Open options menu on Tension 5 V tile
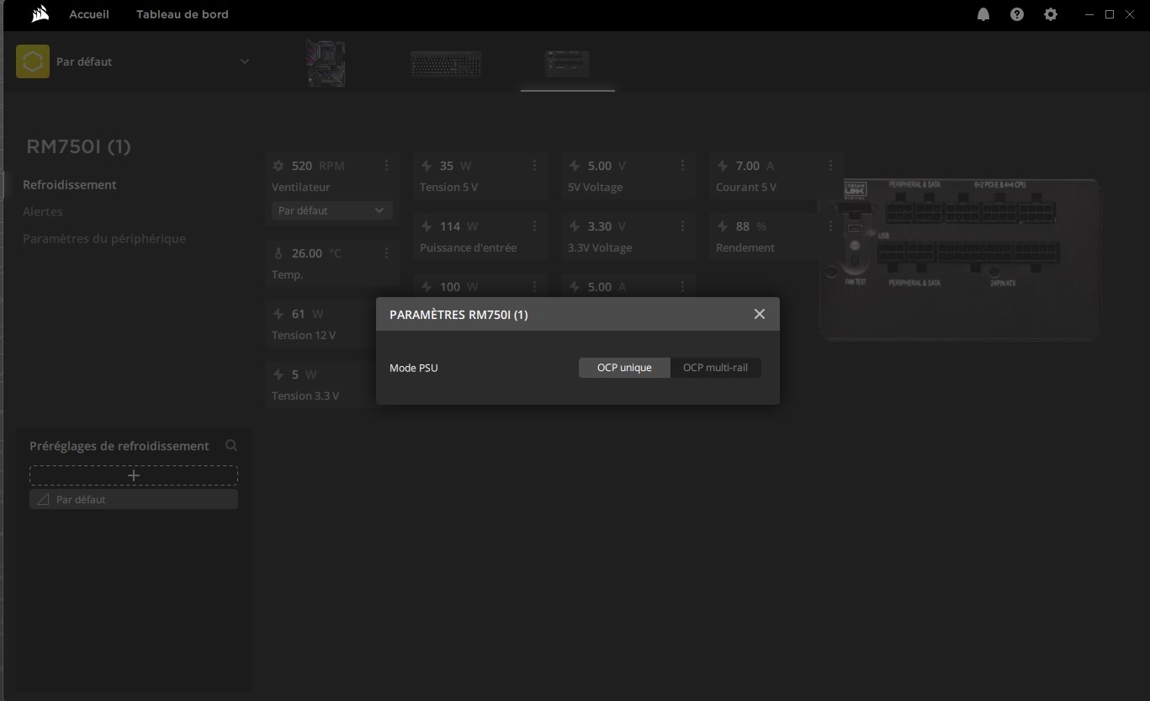Image resolution: width=1150 pixels, height=701 pixels. click(534, 166)
